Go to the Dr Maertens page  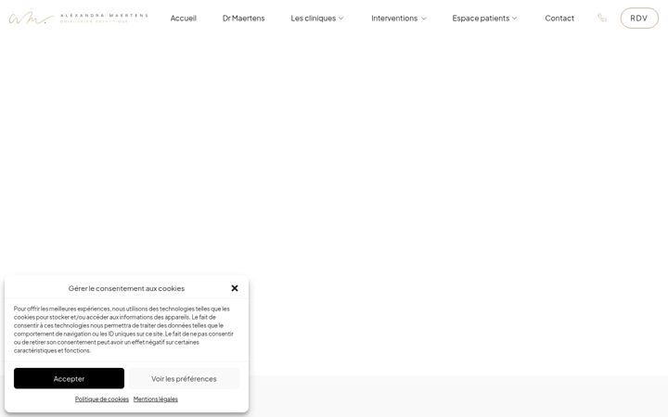point(243,18)
